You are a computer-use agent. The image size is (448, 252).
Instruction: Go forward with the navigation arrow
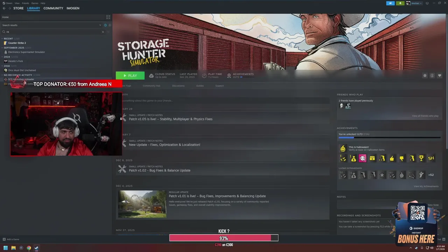9,8
